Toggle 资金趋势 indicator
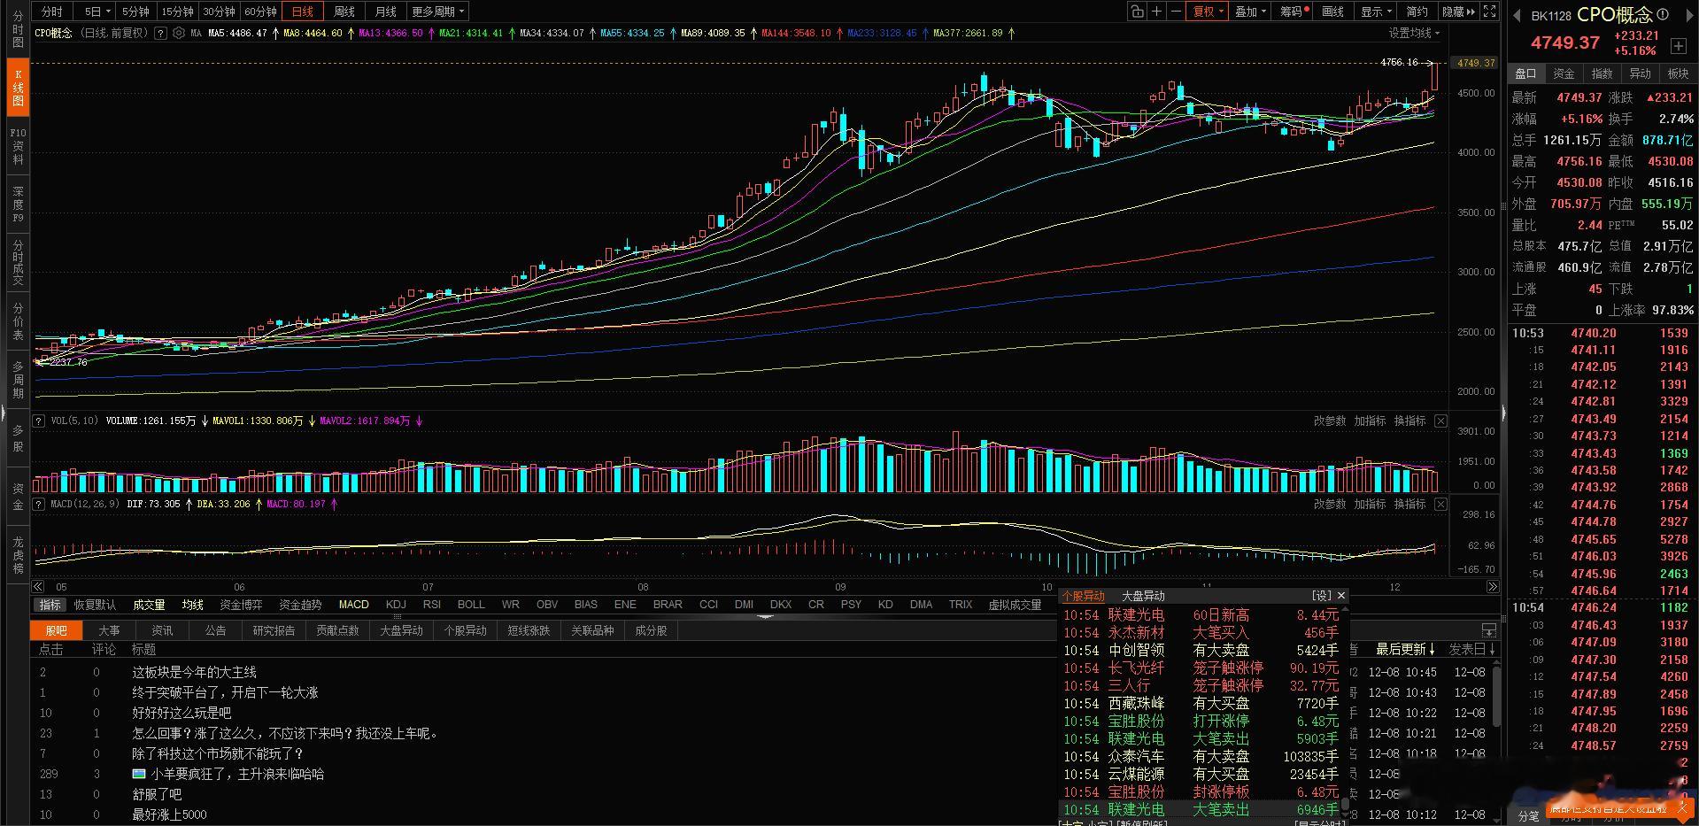The width and height of the screenshot is (1699, 826). (x=300, y=605)
